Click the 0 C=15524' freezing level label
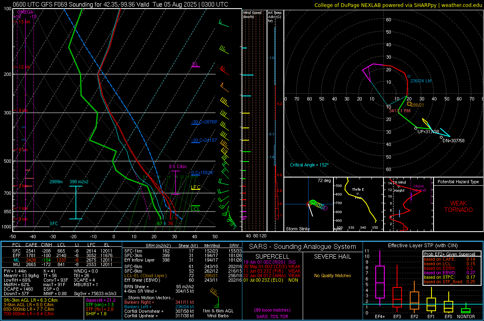Image resolution: width=484 pixels, height=321 pixels. coord(202,173)
